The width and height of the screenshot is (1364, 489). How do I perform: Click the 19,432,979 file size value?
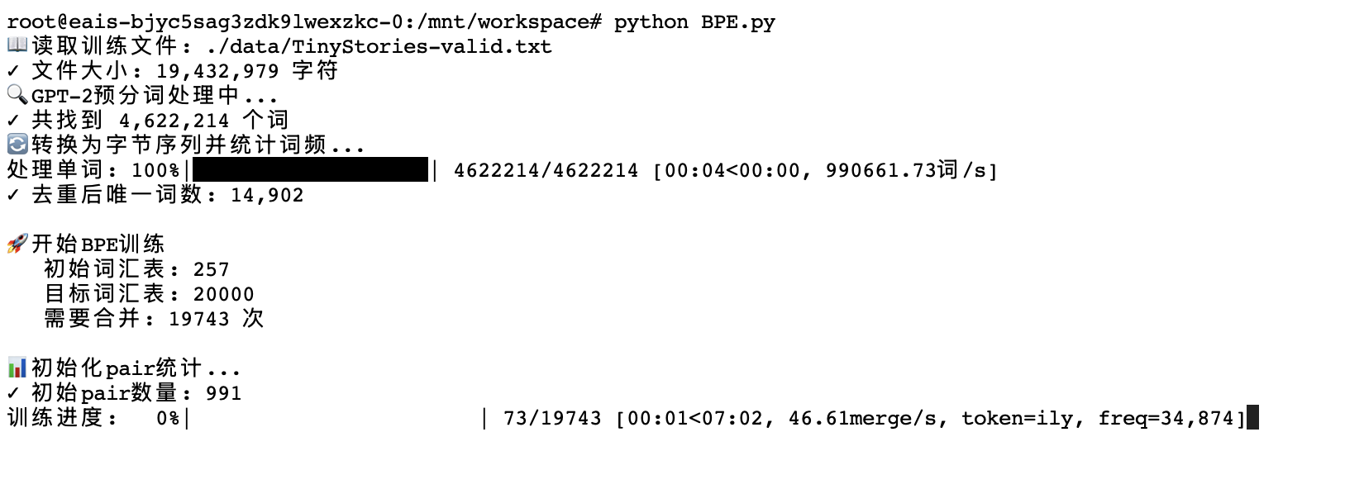click(217, 71)
